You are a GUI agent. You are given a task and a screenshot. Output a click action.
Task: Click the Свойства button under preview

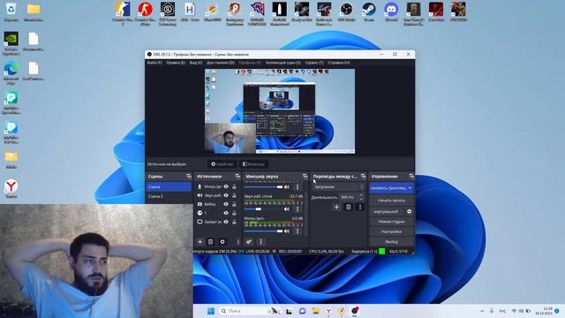[222, 164]
